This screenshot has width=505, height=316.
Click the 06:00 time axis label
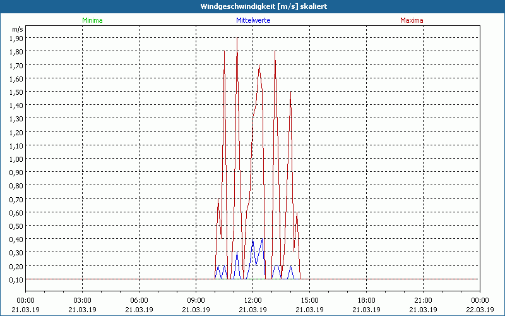tap(140, 300)
